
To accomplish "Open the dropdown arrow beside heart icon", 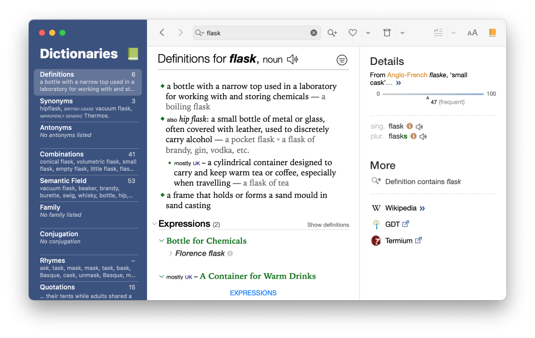I will pyautogui.click(x=368, y=33).
